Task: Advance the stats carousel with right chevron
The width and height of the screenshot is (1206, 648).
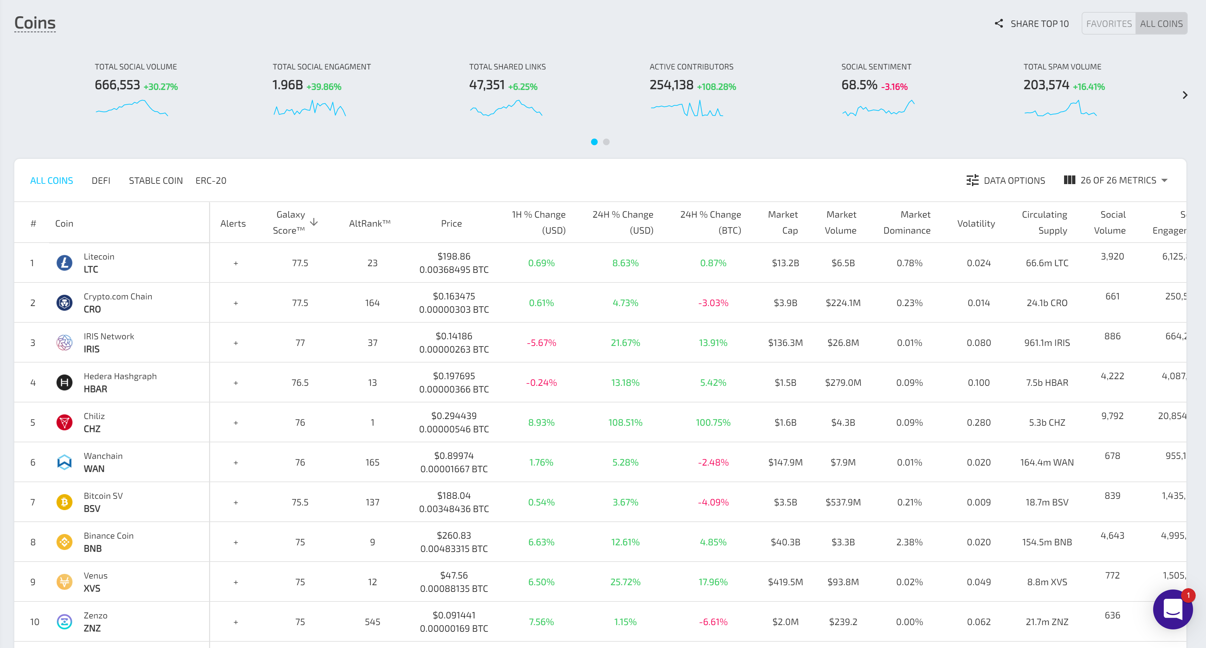Action: click(x=1185, y=95)
